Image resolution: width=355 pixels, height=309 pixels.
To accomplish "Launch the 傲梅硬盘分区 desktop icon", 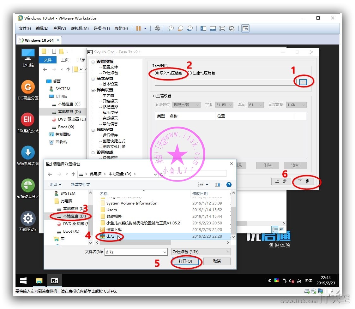I will click(28, 188).
